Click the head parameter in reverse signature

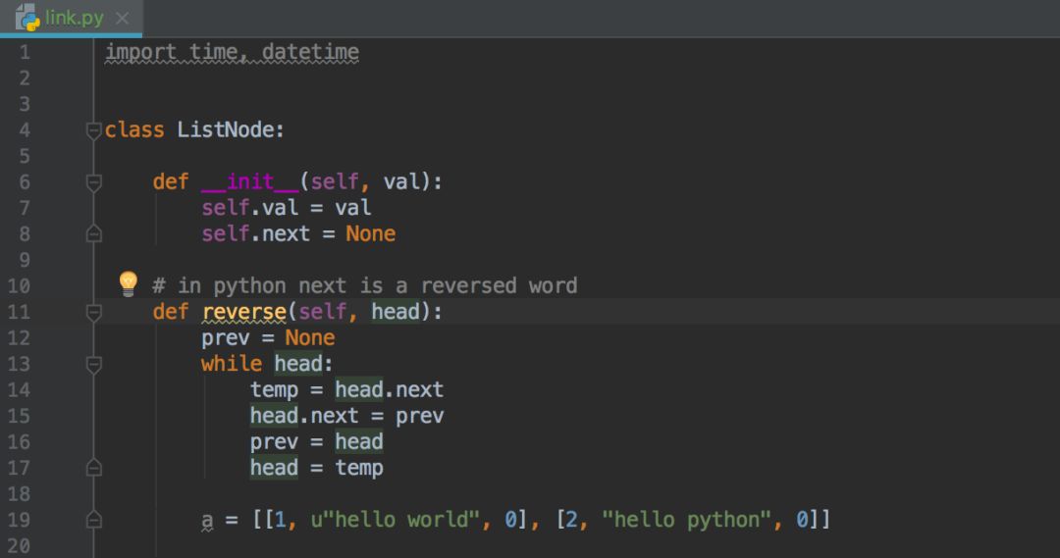click(396, 312)
